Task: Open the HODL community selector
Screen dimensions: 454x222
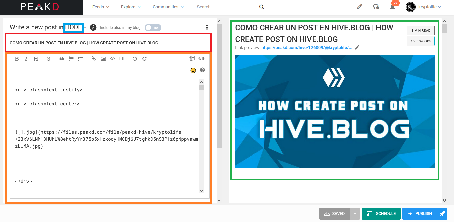Action: [76, 27]
